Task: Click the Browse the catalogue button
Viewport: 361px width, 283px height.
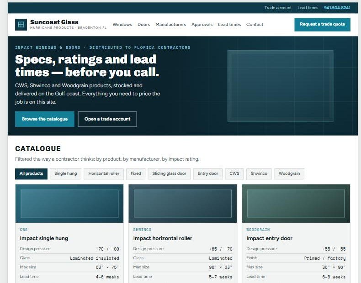Action: point(45,119)
